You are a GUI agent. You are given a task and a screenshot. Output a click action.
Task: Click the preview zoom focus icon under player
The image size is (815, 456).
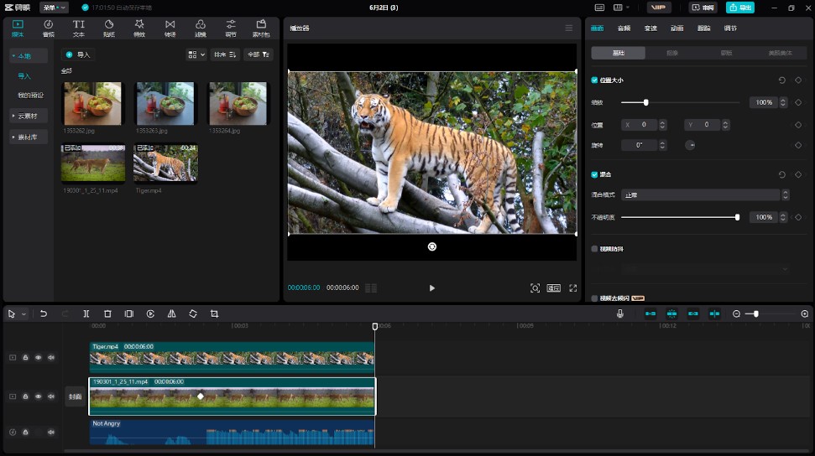[x=535, y=288]
